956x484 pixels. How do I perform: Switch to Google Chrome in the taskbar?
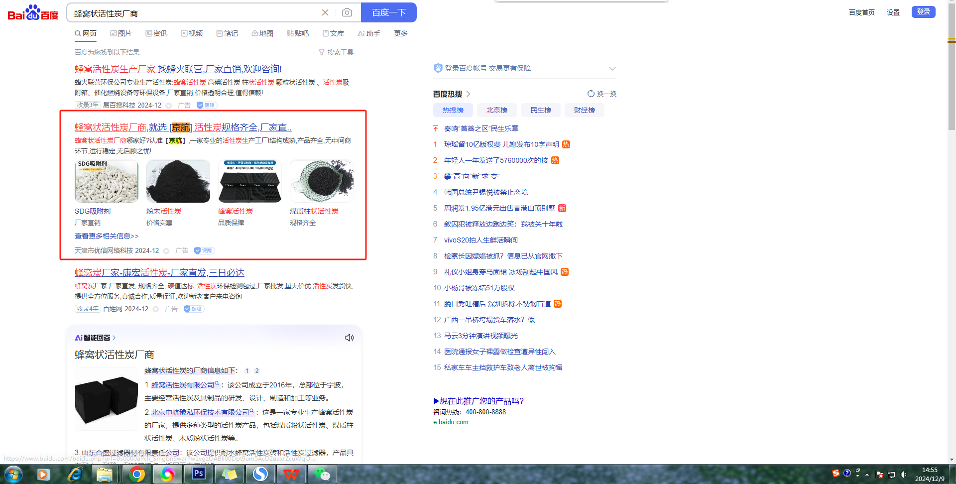click(x=136, y=474)
